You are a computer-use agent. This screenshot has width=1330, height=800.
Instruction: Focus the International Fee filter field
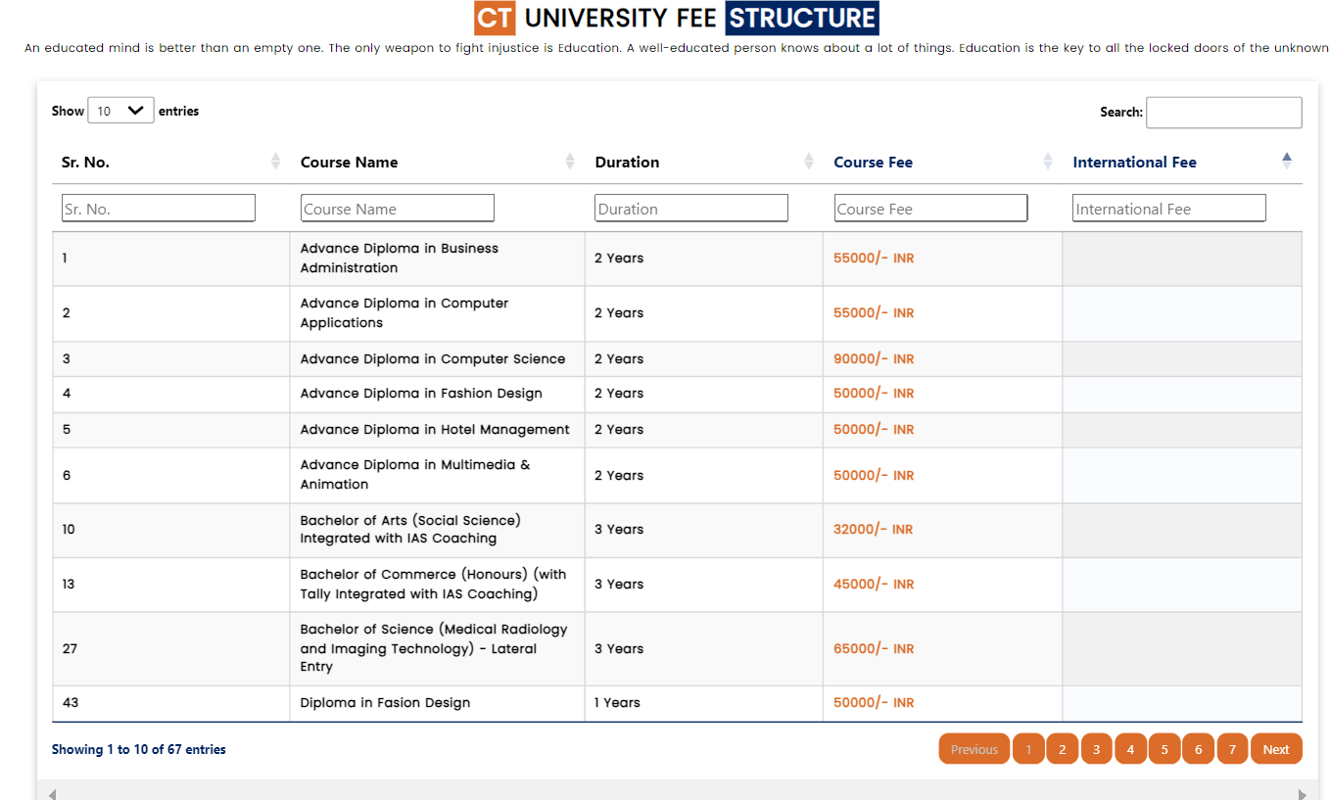tap(1169, 209)
